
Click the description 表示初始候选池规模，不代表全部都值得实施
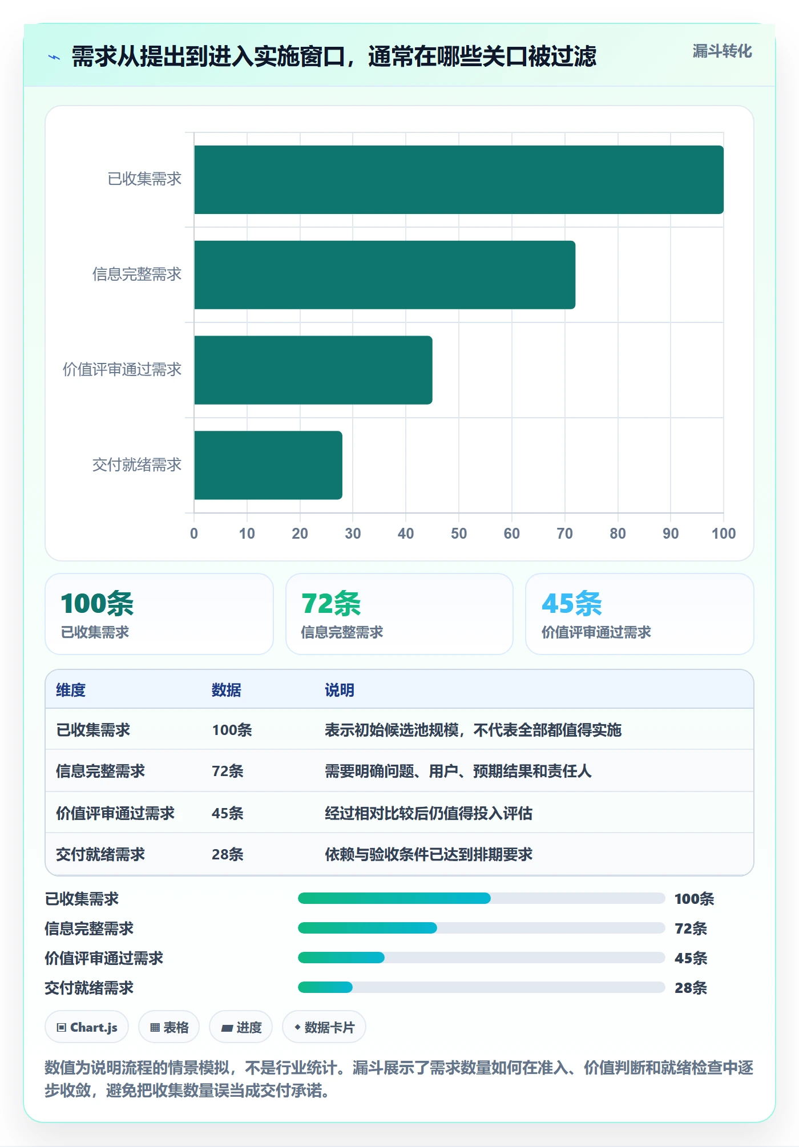pos(473,730)
